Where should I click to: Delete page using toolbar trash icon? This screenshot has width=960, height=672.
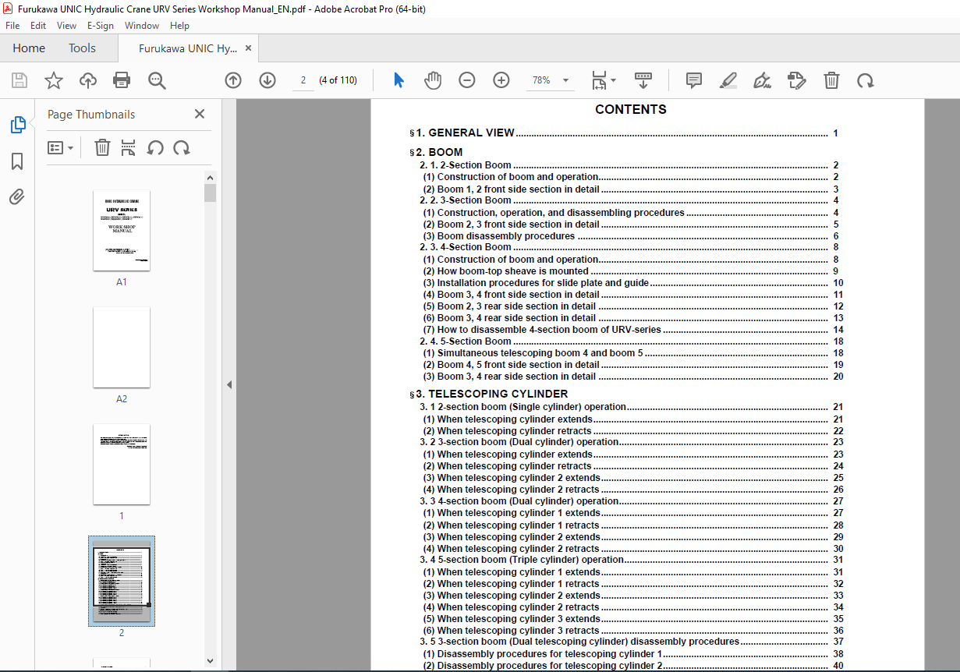point(832,80)
